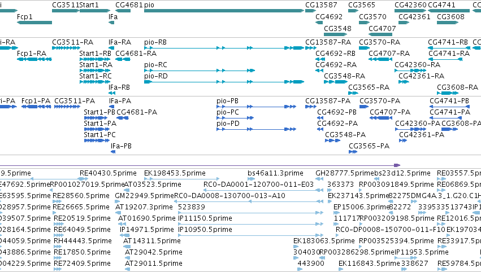Viewport: 481px width, 272px height.
Task: Click the EK183063.5prime EST label
Action: coord(324,241)
